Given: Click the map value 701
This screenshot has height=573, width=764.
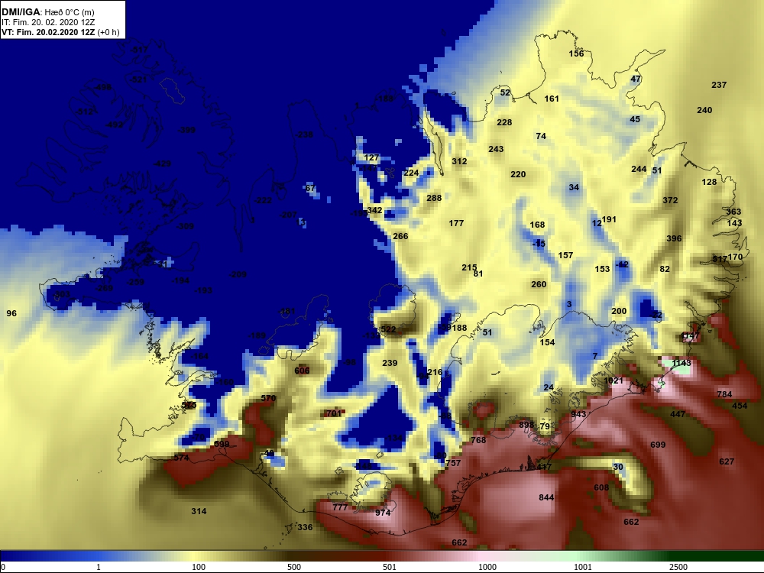Looking at the screenshot, I should tap(334, 413).
